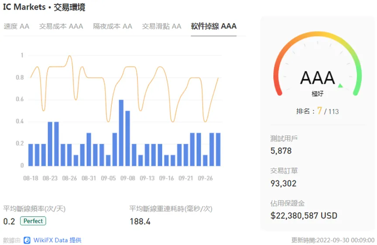Click the 08-26 x-axis date label
This screenshot has width=377, height=245.
click(x=69, y=178)
